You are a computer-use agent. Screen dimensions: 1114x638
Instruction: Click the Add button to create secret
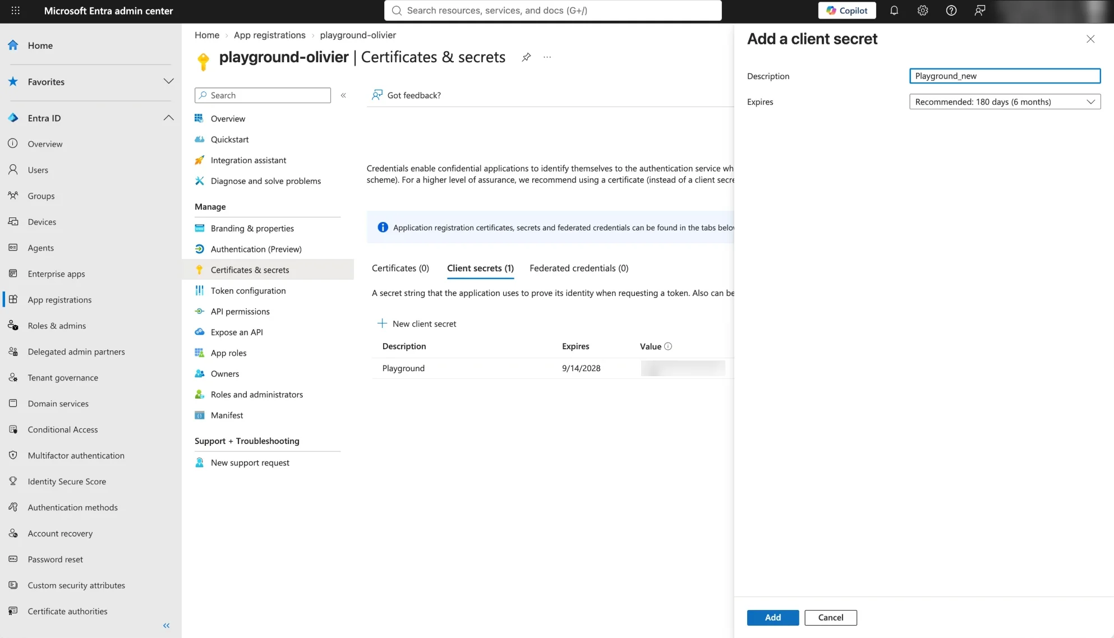click(773, 618)
